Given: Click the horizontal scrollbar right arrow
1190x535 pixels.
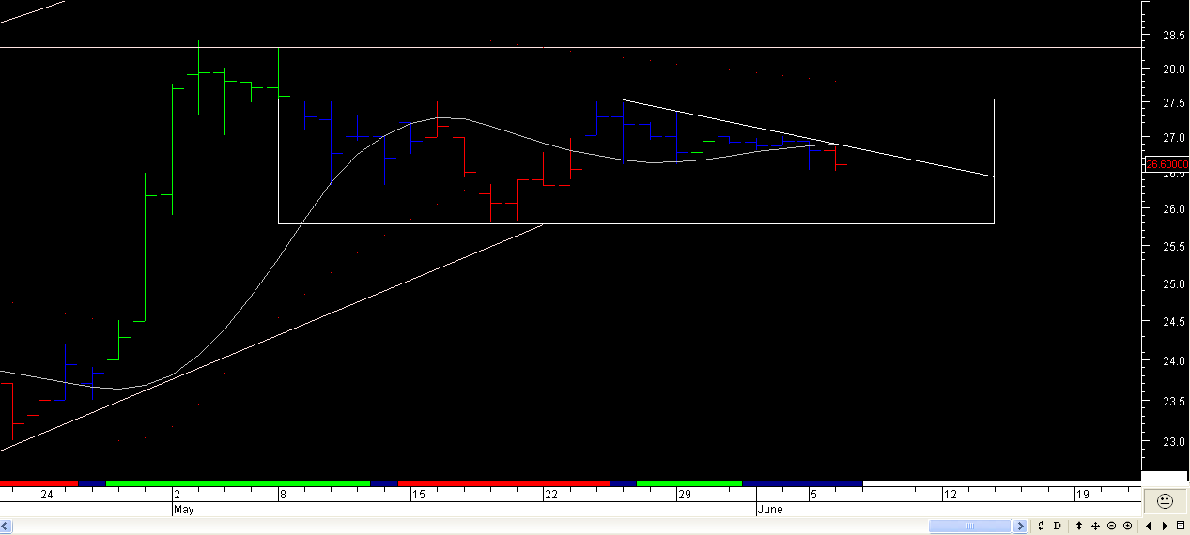Looking at the screenshot, I should click(1021, 526).
